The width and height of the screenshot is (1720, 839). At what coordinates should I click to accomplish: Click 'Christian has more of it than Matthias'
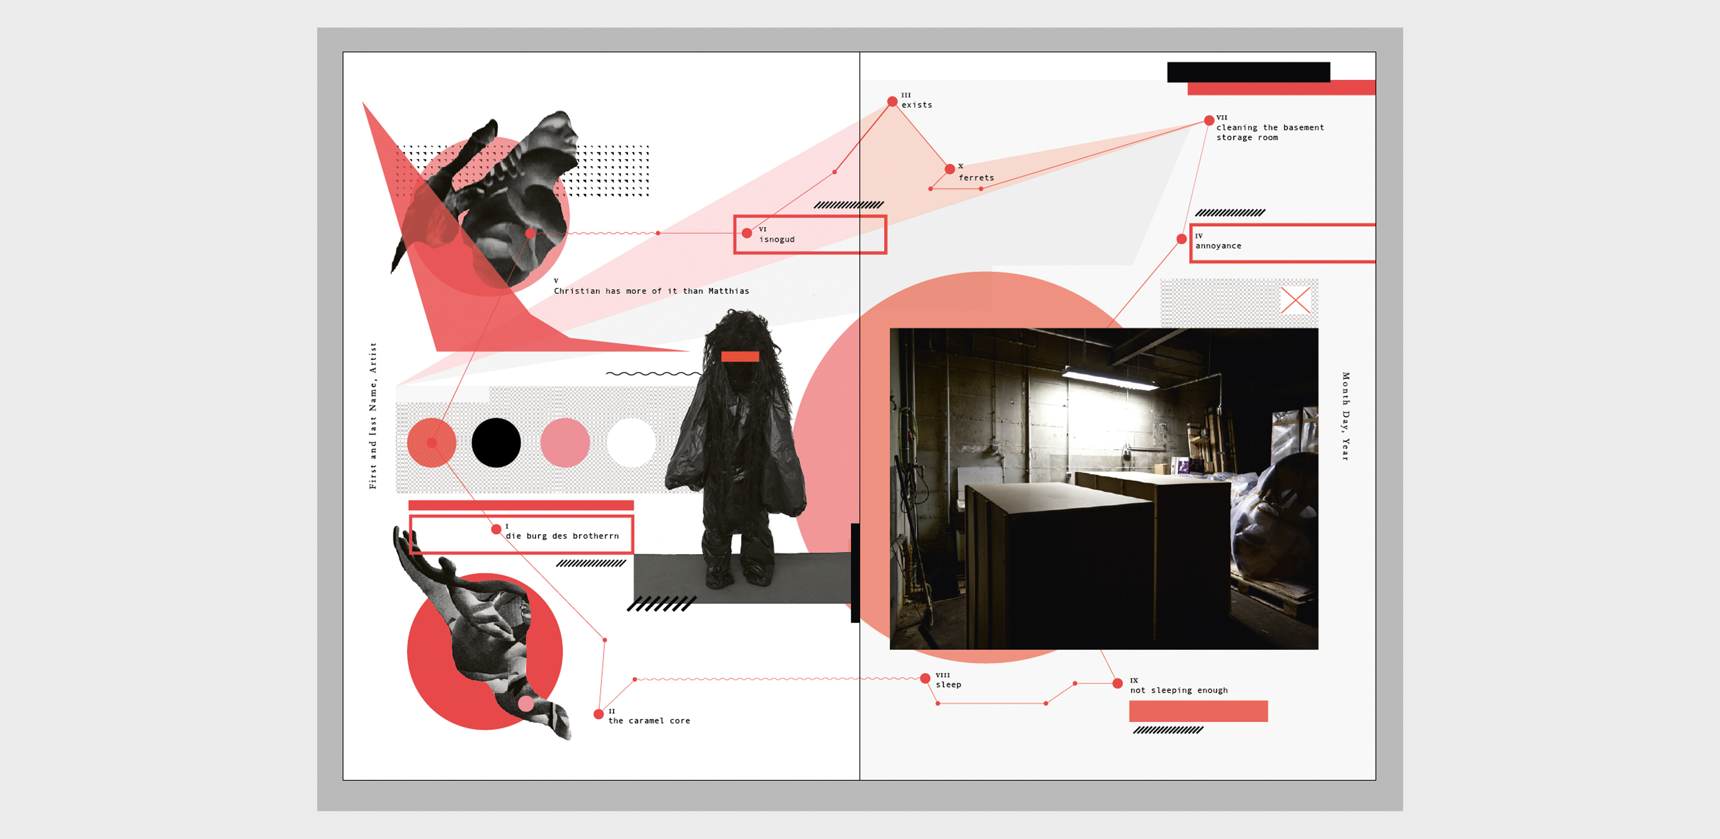pyautogui.click(x=651, y=291)
